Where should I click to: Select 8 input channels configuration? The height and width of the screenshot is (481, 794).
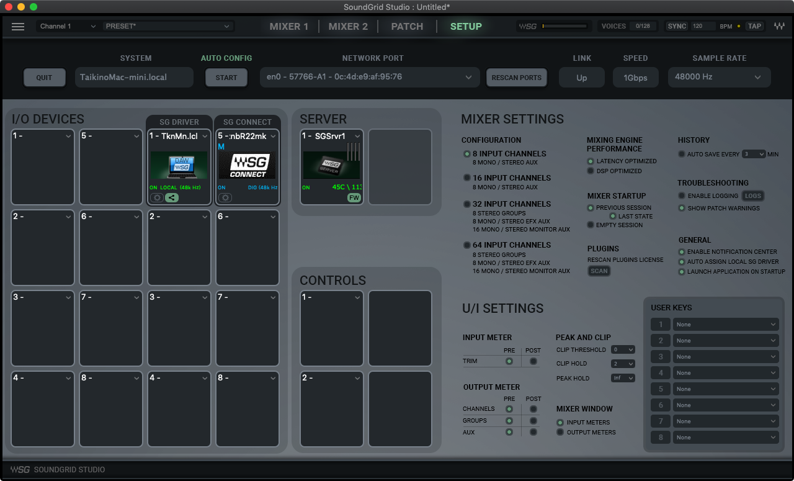[467, 154]
